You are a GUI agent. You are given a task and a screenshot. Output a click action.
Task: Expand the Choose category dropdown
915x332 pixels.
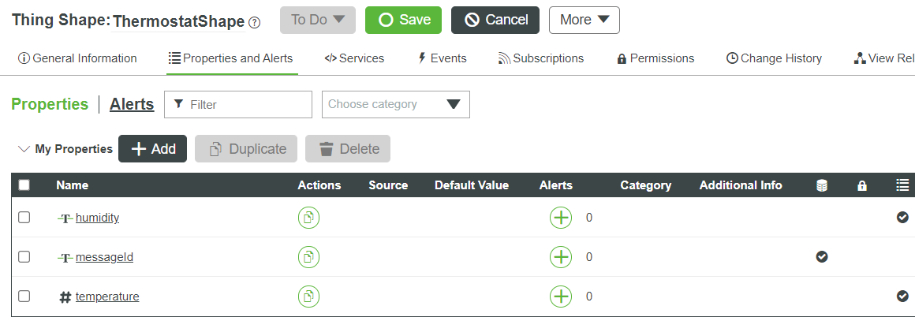tap(395, 104)
